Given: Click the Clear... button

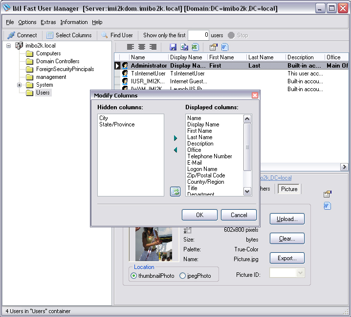Looking at the screenshot, I should tap(287, 238).
